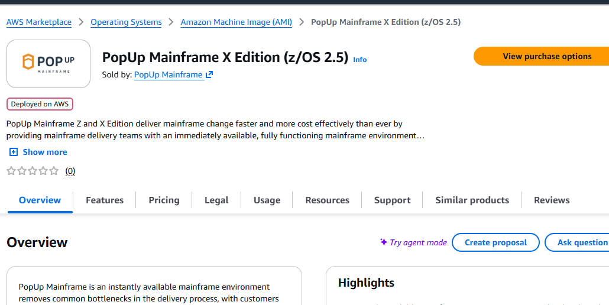Click the first rating star

coord(11,171)
